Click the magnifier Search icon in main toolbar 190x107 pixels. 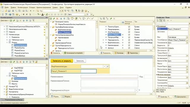(x=41, y=11)
